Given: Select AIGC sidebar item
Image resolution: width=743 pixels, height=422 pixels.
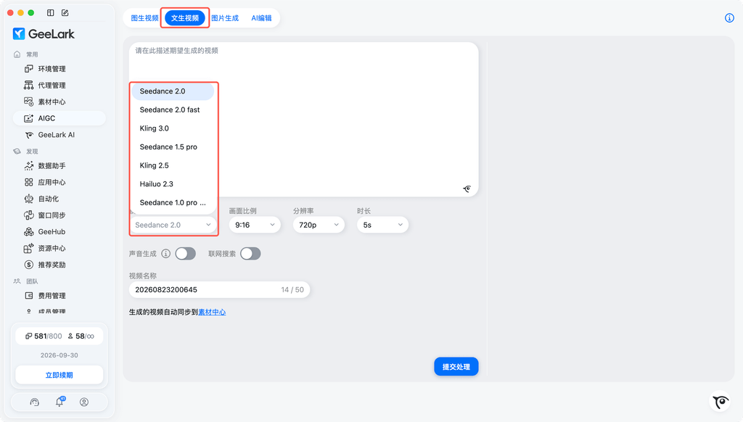Looking at the screenshot, I should coord(59,118).
